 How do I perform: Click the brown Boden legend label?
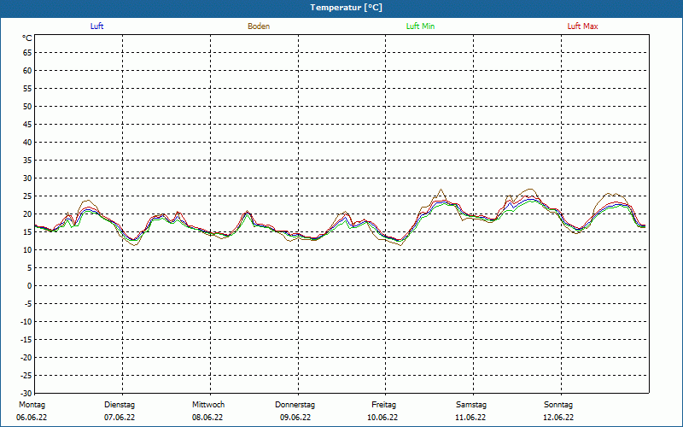[259, 26]
